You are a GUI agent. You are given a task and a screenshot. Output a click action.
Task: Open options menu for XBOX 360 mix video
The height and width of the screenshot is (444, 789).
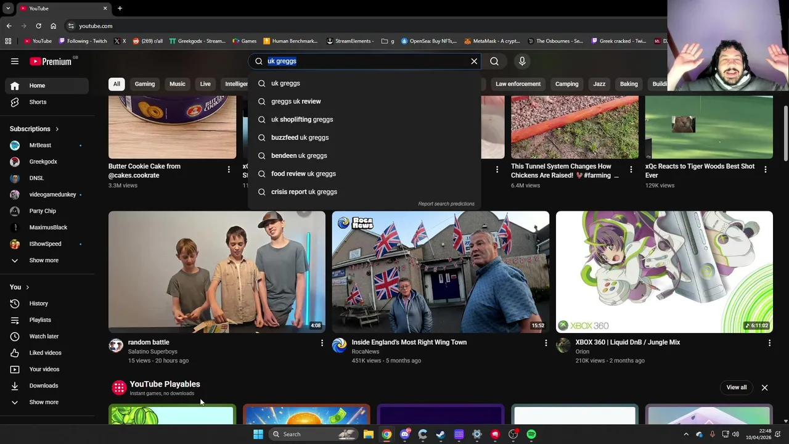point(769,343)
